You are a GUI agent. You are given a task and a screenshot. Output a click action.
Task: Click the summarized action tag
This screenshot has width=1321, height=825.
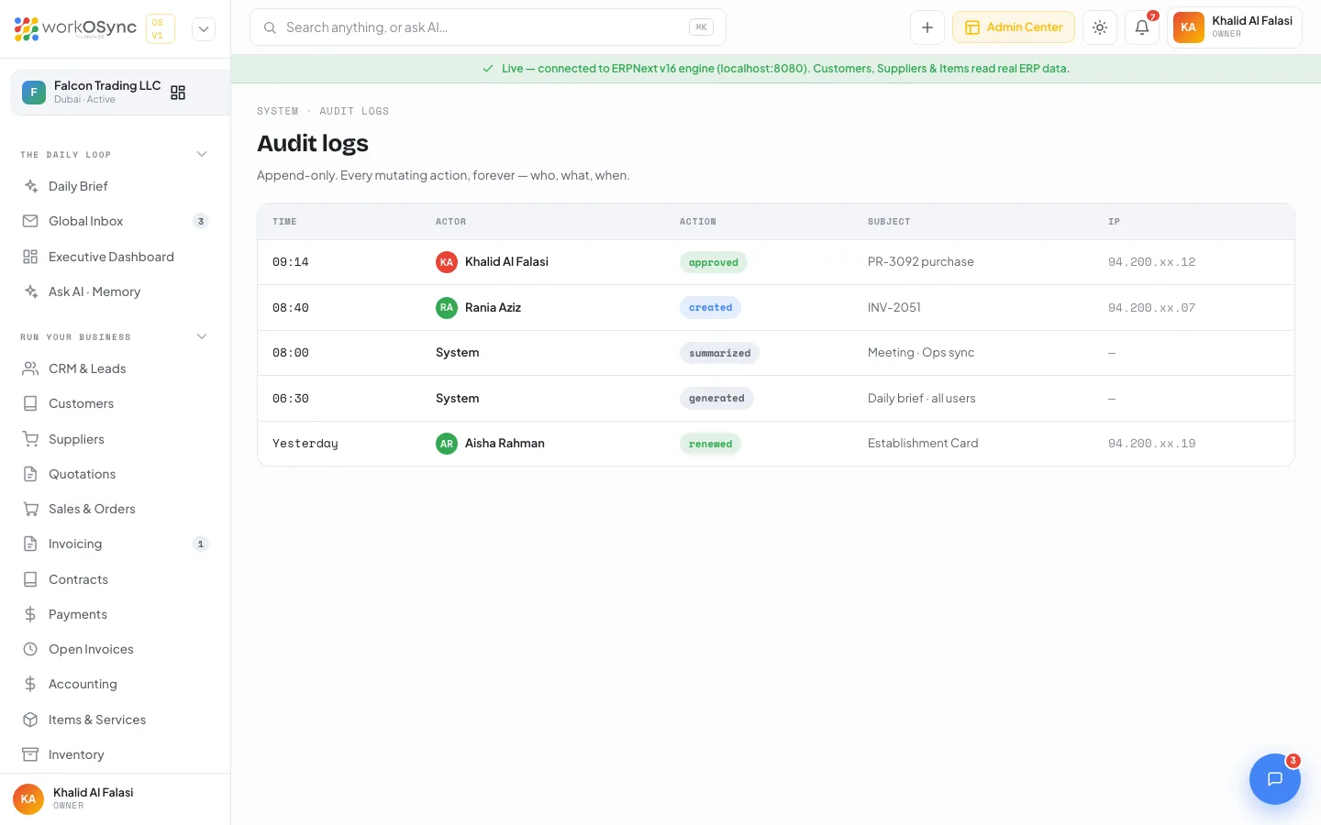pyautogui.click(x=720, y=353)
